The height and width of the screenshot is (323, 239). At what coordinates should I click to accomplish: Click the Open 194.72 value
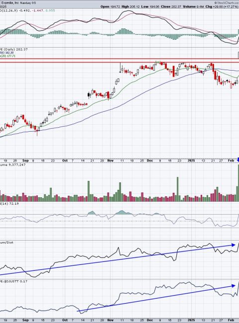[x=111, y=6]
